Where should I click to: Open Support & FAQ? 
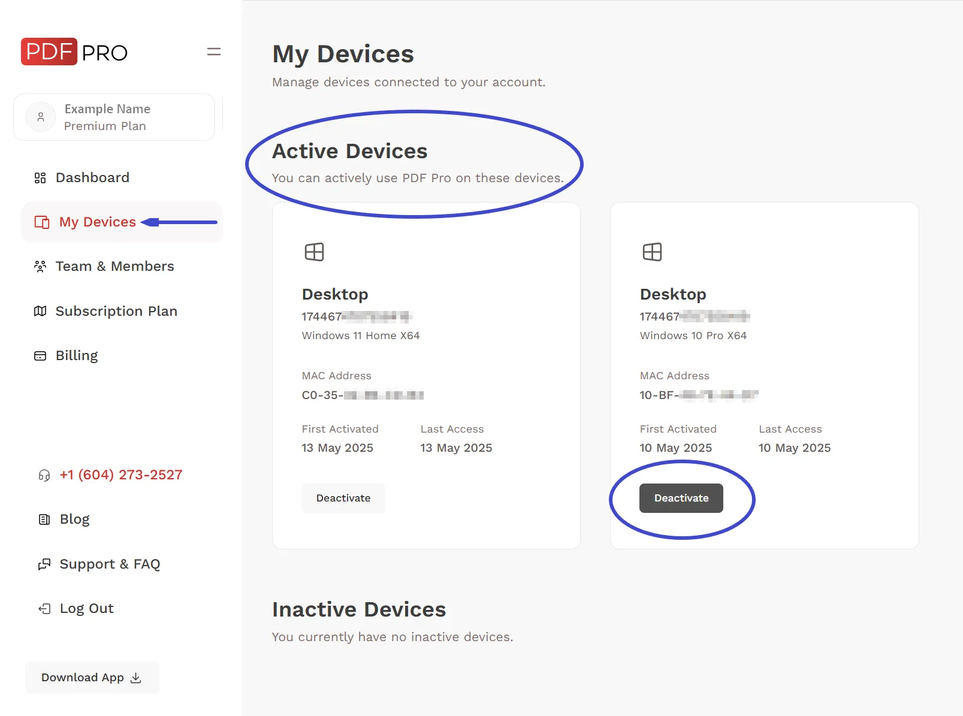(x=99, y=564)
